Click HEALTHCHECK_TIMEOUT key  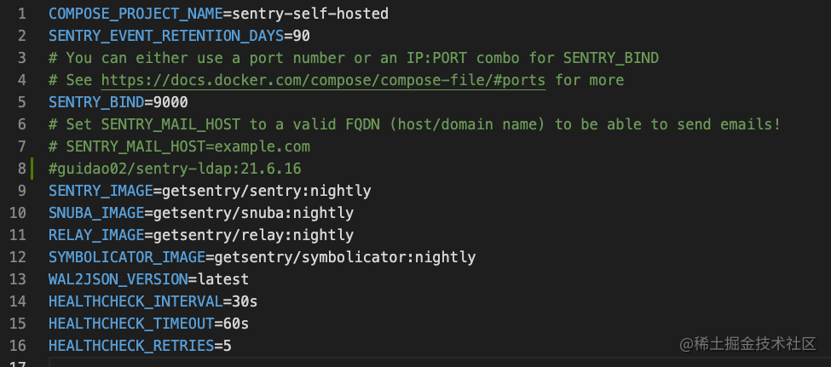click(131, 324)
